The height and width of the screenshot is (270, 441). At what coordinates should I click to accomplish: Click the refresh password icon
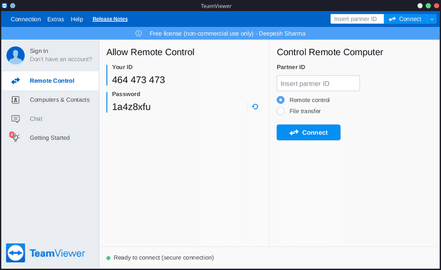coord(255,107)
